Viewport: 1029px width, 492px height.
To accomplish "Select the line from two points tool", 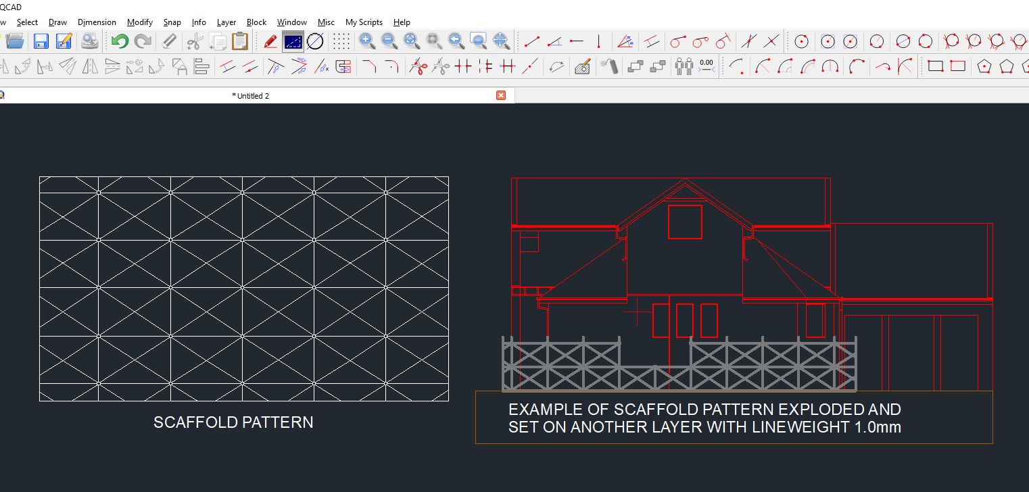I will pos(532,42).
